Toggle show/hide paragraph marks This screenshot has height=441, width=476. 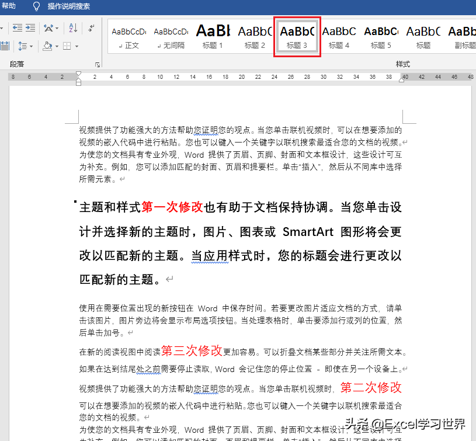(x=91, y=28)
